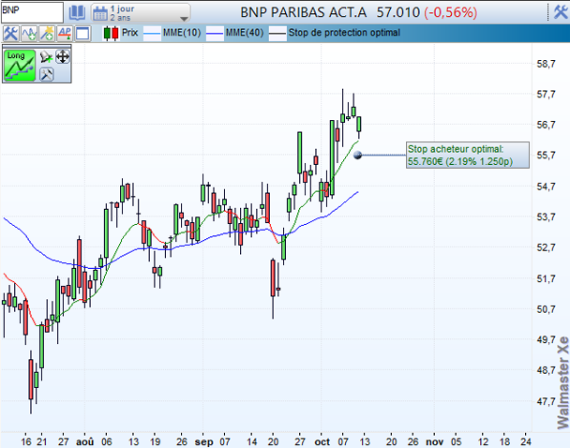
Task: Open chart settings wrench at top right
Action: 561,12
